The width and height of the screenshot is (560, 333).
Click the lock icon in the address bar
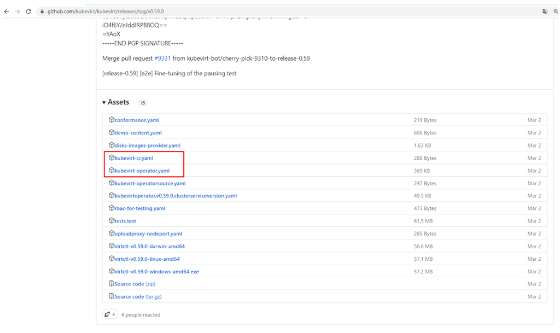[x=42, y=11]
